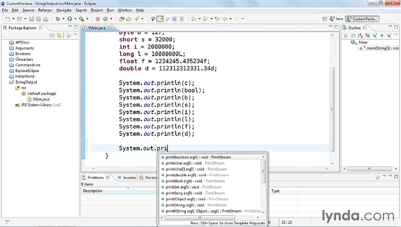Click the New Java Package icon
Image resolution: width=401 pixels, height=227 pixels.
click(98, 19)
